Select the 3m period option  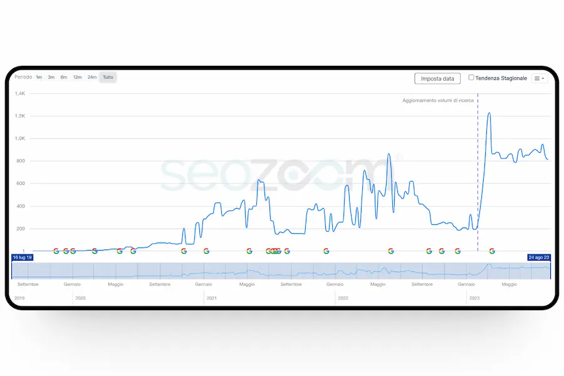coord(51,77)
